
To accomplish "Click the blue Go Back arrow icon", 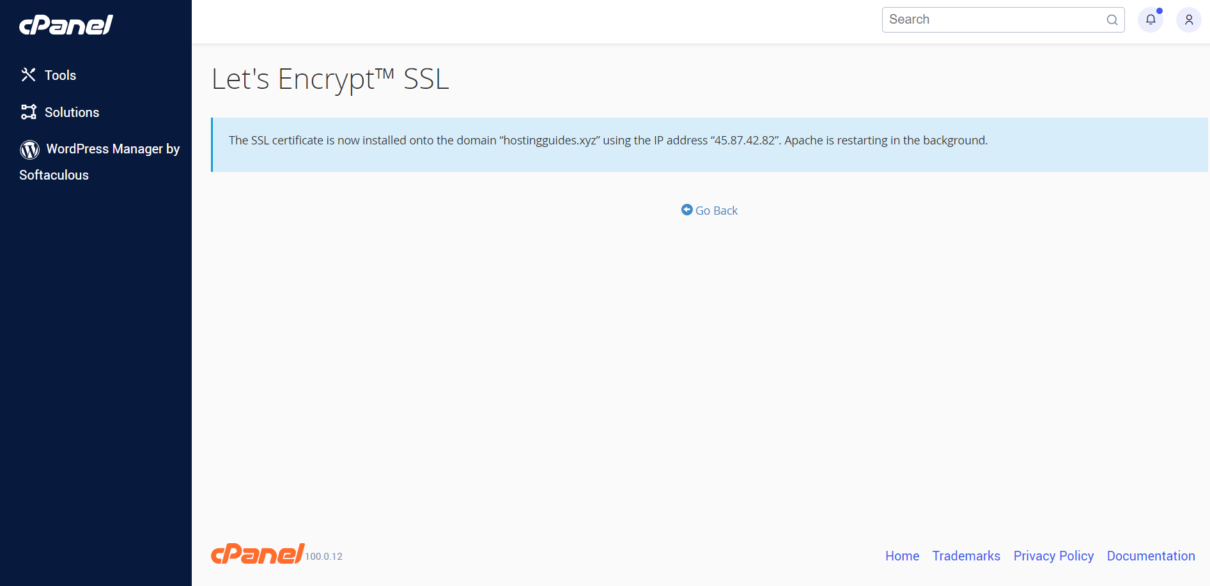I will [687, 210].
